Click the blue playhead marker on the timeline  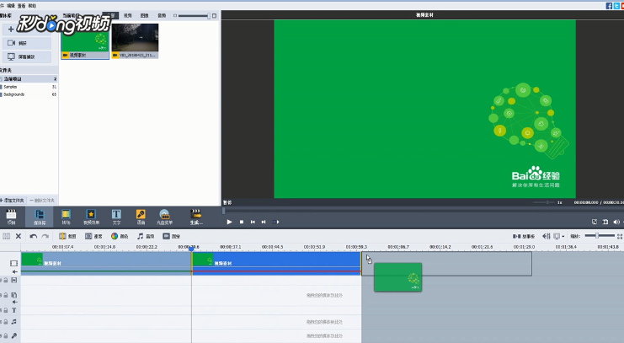click(x=191, y=249)
